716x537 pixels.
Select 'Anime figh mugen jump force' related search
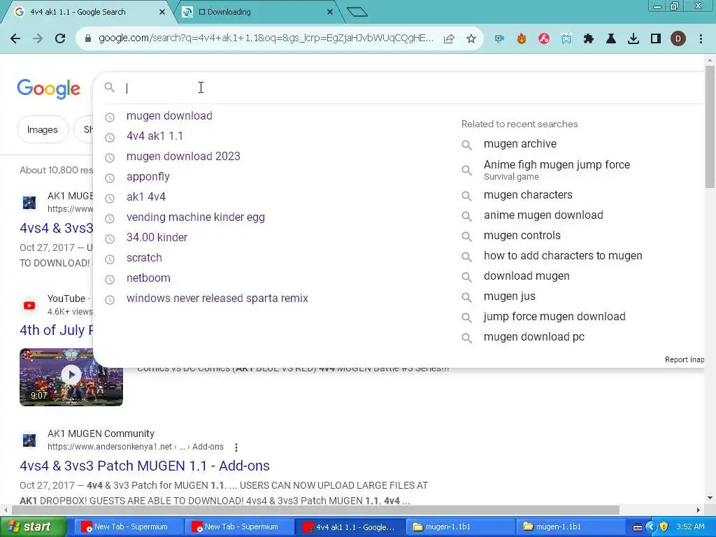(x=557, y=170)
